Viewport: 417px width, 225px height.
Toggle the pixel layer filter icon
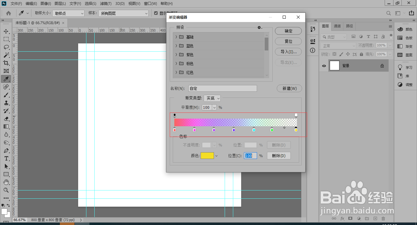pos(354,36)
